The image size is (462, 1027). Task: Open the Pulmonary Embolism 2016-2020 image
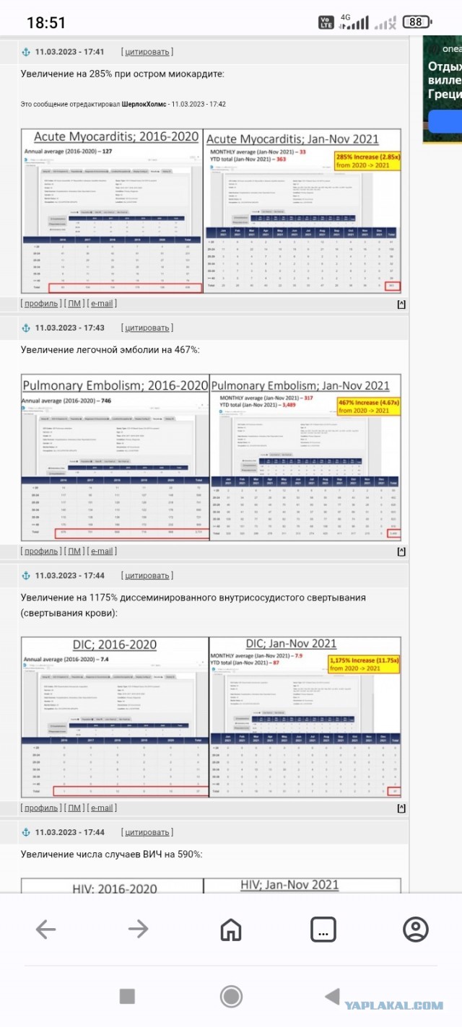[115, 458]
